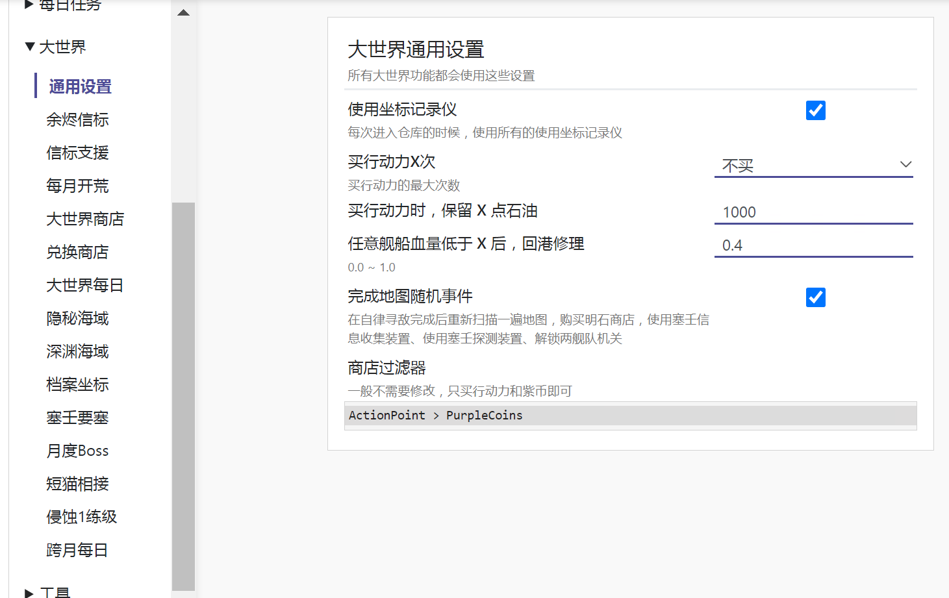Select 信标支援 in the sidebar
The height and width of the screenshot is (598, 949).
point(77,153)
